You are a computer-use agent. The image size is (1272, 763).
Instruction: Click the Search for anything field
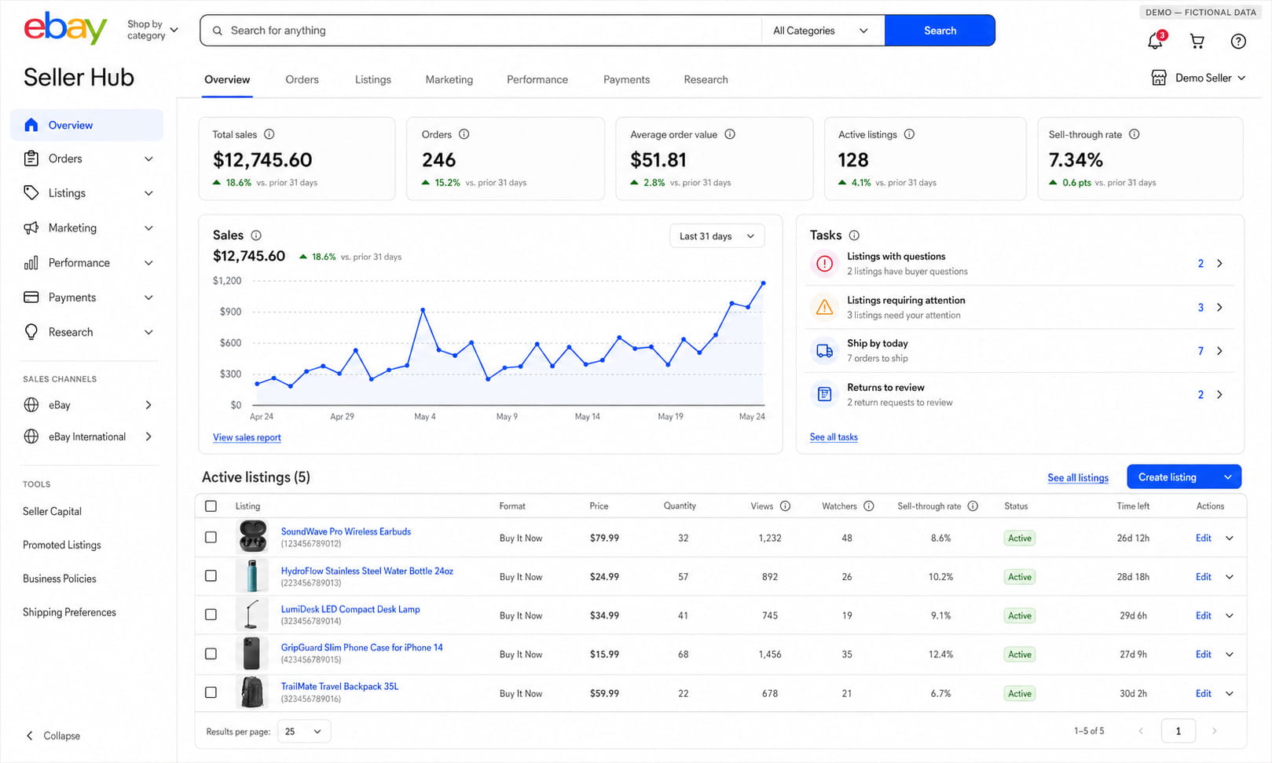pos(481,31)
